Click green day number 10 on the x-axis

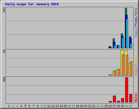point(45,106)
